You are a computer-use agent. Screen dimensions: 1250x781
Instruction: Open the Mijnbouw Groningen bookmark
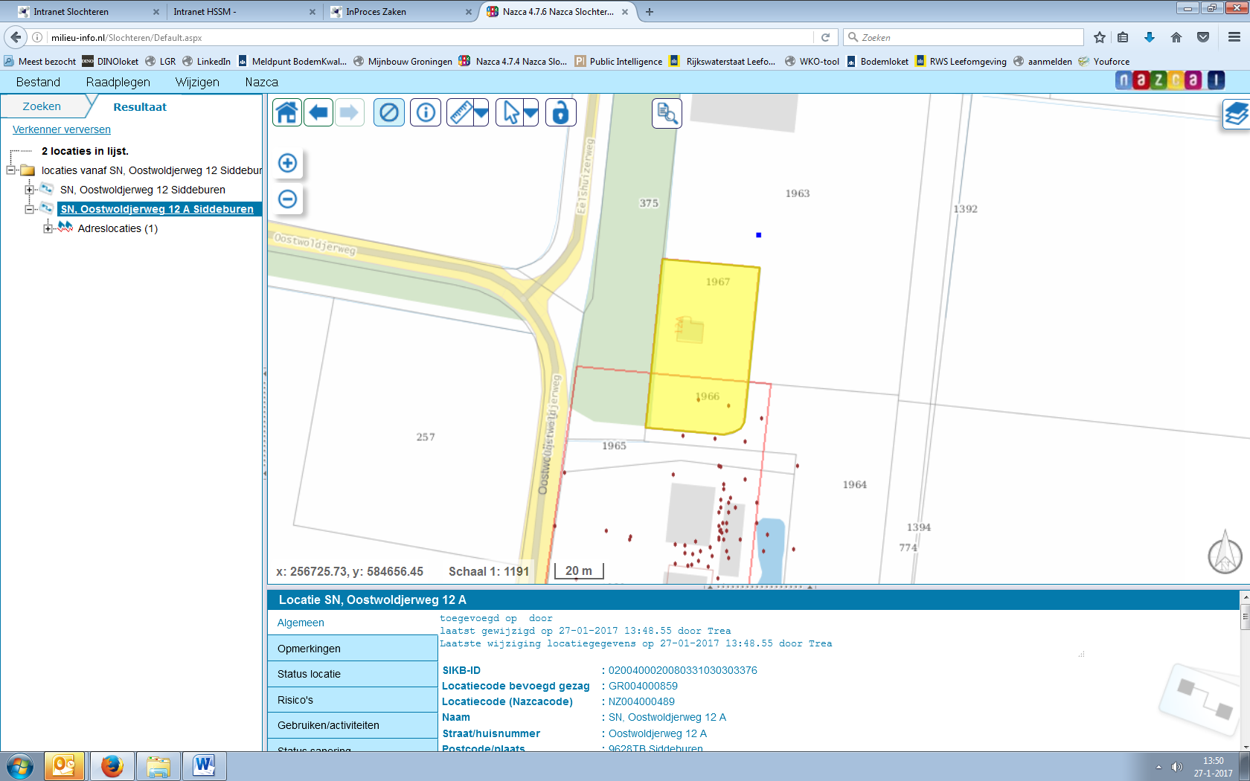(x=403, y=62)
